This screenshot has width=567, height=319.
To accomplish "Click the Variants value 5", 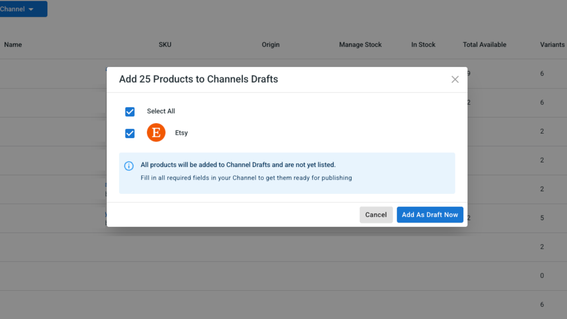I will (x=542, y=218).
